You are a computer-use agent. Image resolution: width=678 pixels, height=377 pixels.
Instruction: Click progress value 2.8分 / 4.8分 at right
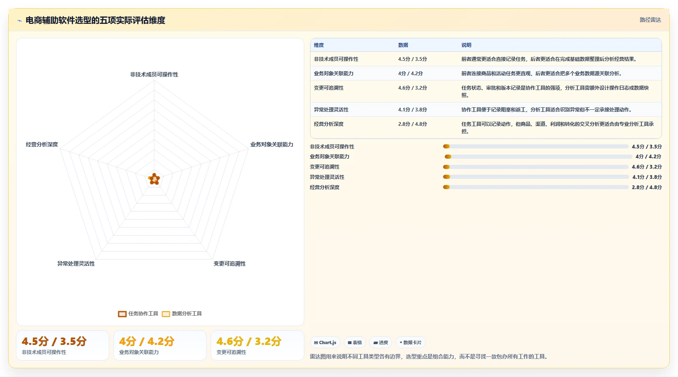tap(647, 187)
